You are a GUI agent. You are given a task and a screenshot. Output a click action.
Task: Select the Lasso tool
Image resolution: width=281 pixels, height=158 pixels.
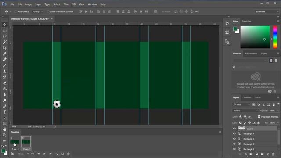pos(4,36)
